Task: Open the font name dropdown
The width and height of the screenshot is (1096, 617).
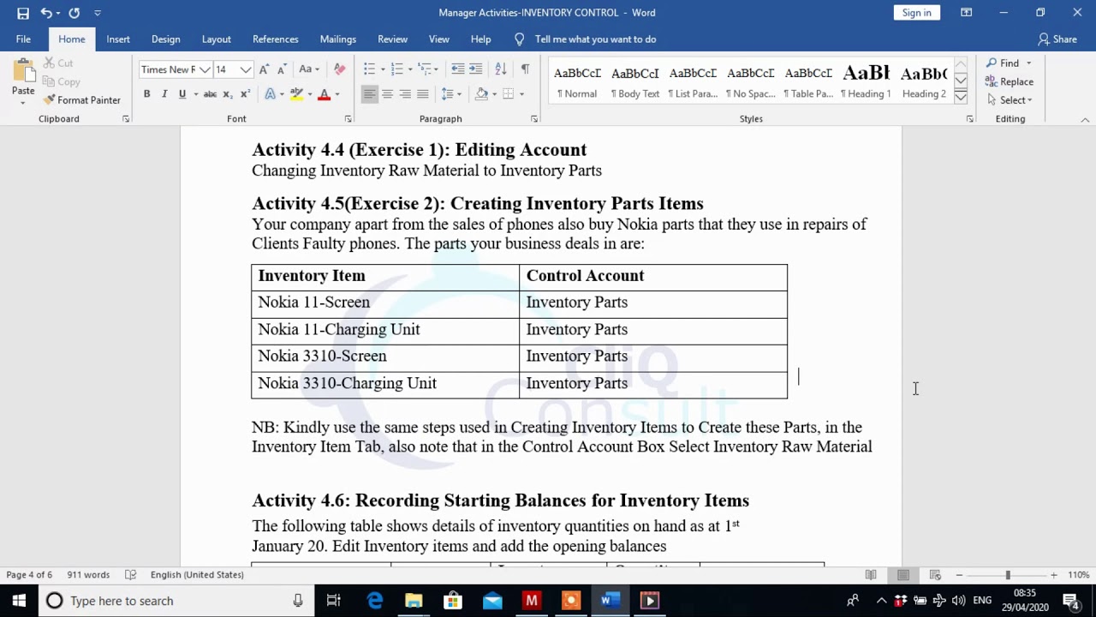Action: click(x=205, y=69)
